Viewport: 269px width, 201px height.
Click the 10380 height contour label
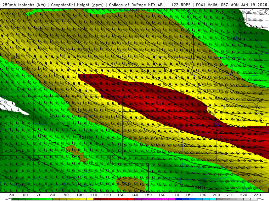[14, 58]
